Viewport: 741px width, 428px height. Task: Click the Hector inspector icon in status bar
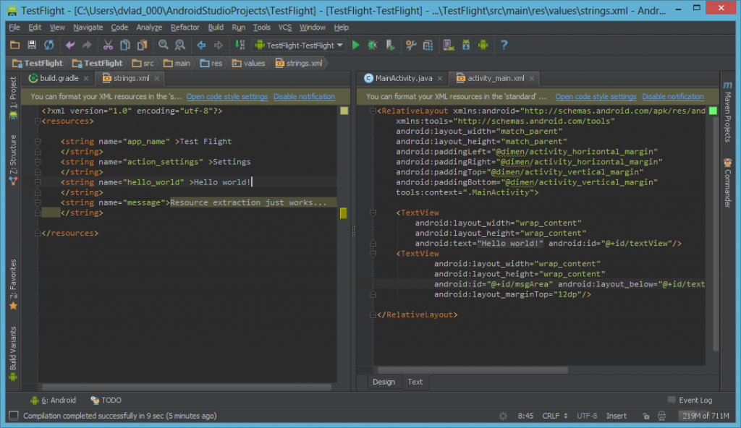tap(661, 416)
